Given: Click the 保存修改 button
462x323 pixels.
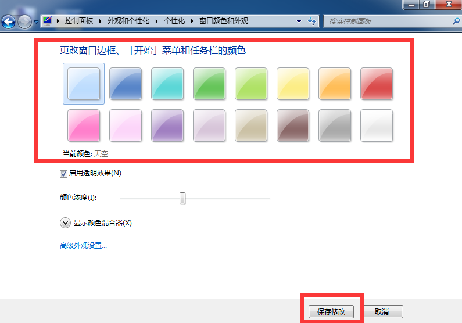Looking at the screenshot, I should [x=331, y=311].
